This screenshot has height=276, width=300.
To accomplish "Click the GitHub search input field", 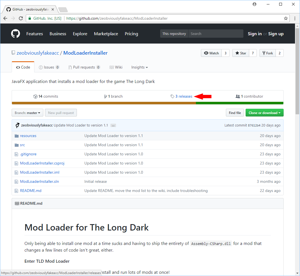I will tap(216, 34).
